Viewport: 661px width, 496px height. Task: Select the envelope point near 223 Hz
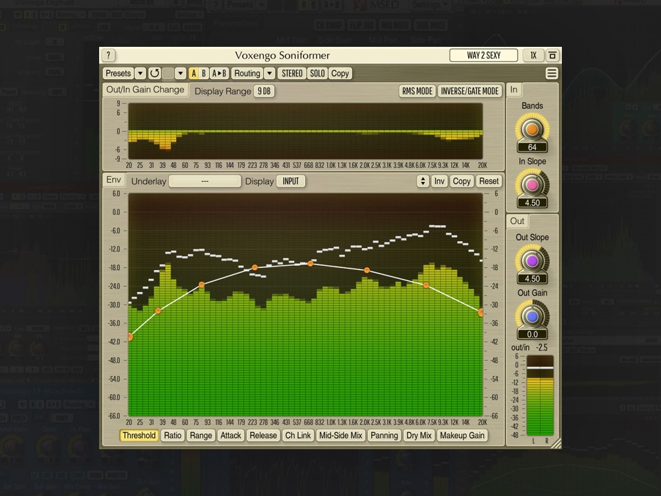coord(255,267)
